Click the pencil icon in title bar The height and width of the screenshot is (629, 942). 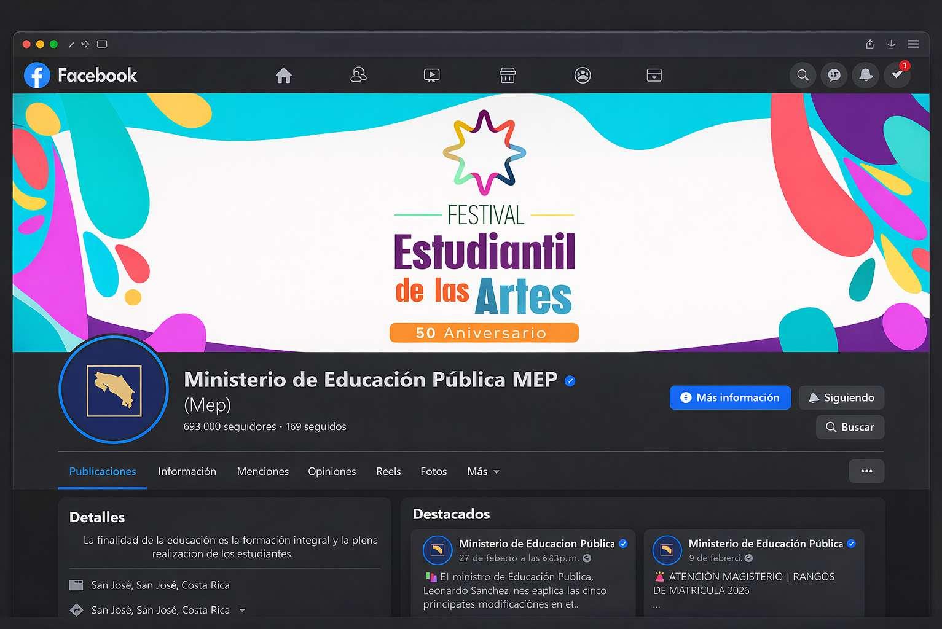point(71,44)
